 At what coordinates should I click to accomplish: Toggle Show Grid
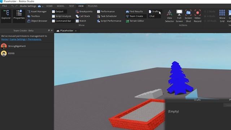(222, 16)
